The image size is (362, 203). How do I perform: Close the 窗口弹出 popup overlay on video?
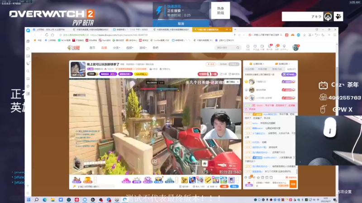[238, 82]
